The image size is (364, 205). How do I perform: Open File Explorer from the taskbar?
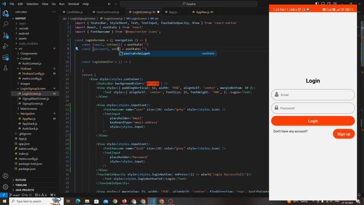[x=87, y=201]
